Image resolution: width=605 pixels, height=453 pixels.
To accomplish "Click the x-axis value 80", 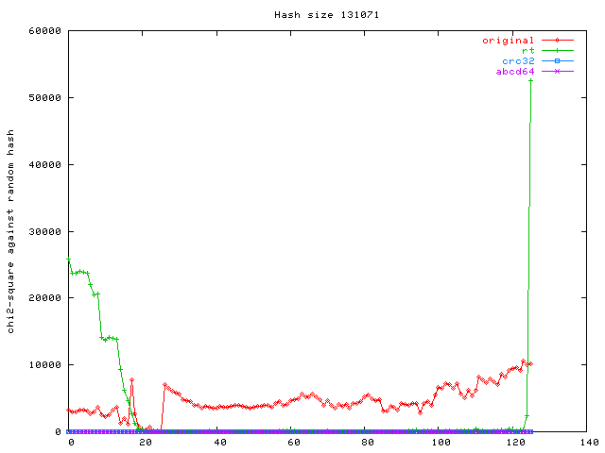I will click(x=368, y=443).
